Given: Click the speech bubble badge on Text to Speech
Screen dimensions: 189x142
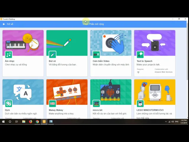Looking at the screenshot, I should 140,55.
